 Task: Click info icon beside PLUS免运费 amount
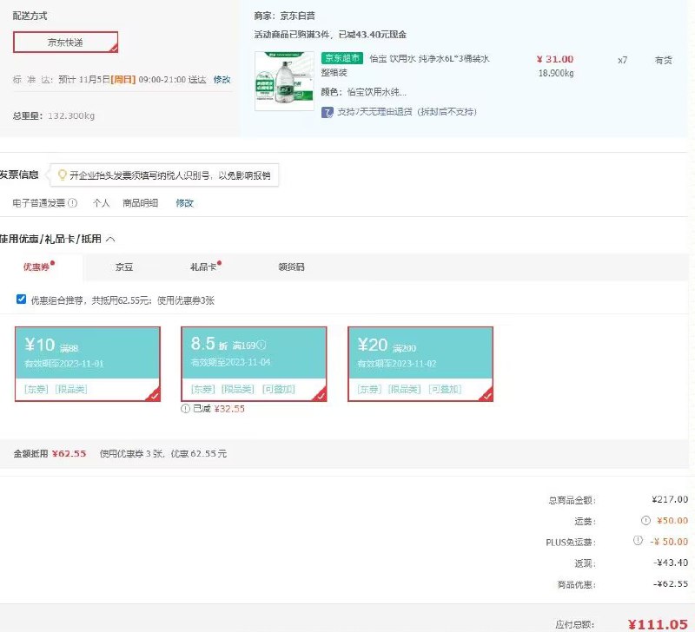pos(638,540)
